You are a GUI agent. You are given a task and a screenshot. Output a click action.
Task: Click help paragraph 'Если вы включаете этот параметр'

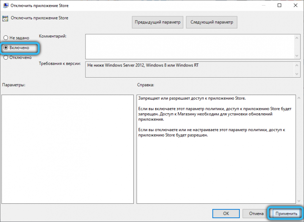coord(215,114)
